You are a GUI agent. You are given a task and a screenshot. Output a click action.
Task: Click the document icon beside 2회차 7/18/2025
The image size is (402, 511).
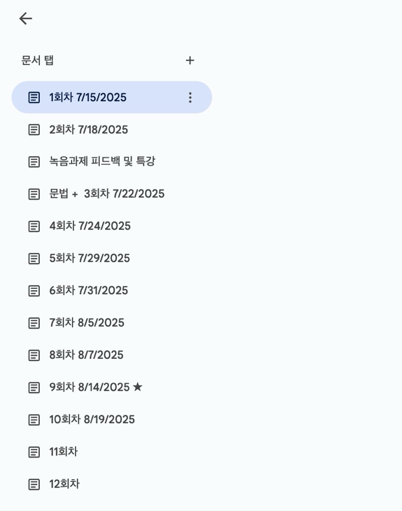pos(34,130)
